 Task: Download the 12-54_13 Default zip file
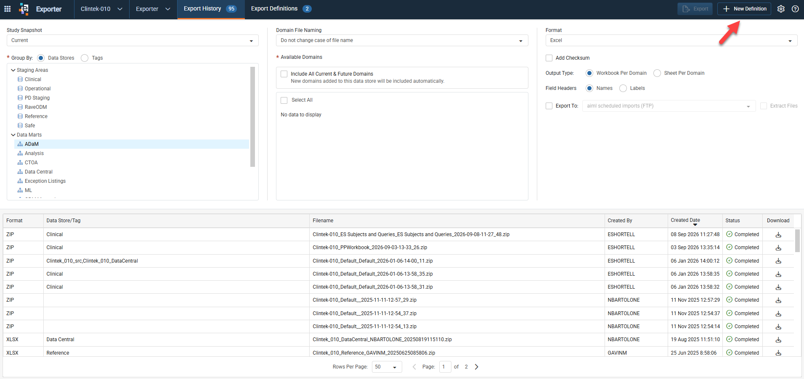click(778, 327)
